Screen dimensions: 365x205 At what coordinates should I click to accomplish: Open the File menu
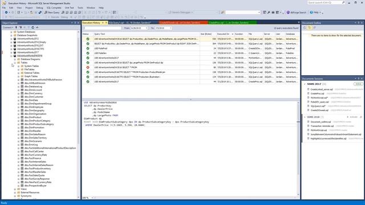pos(4,7)
